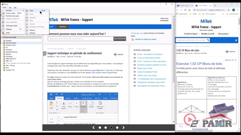The image size is (241, 135).
Task: Click the Quitter menu icon
Action: [x=3, y=33]
